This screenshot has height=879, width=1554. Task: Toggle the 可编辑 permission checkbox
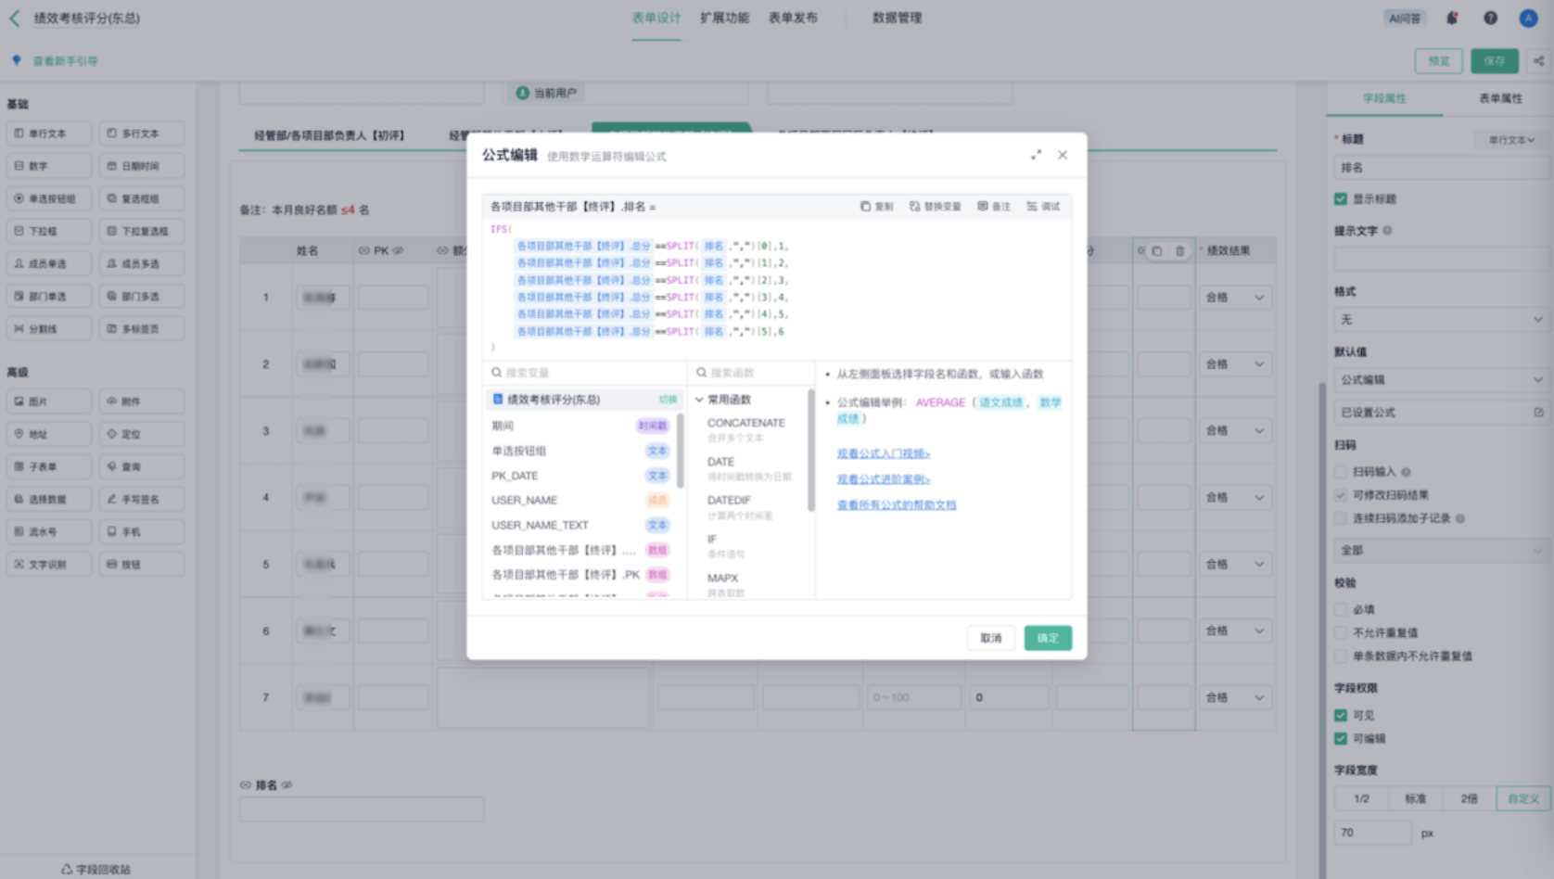click(1341, 738)
